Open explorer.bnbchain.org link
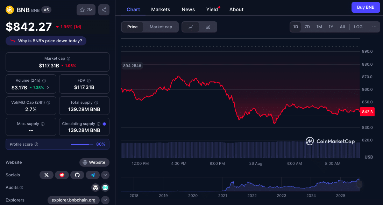 (73, 200)
